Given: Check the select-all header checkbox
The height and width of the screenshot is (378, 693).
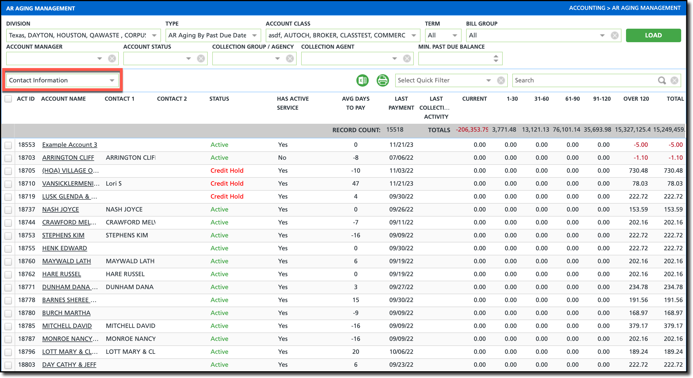Looking at the screenshot, I should [8, 99].
